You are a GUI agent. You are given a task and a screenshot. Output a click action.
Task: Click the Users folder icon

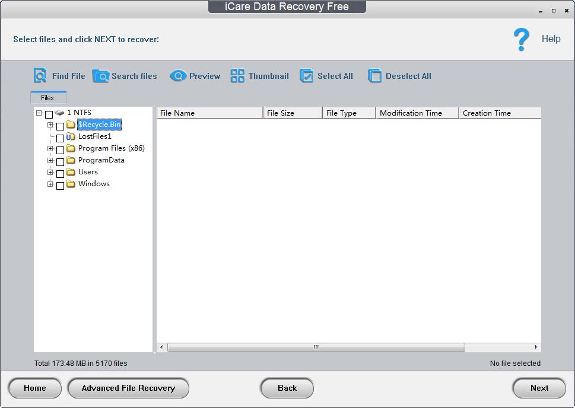click(71, 172)
